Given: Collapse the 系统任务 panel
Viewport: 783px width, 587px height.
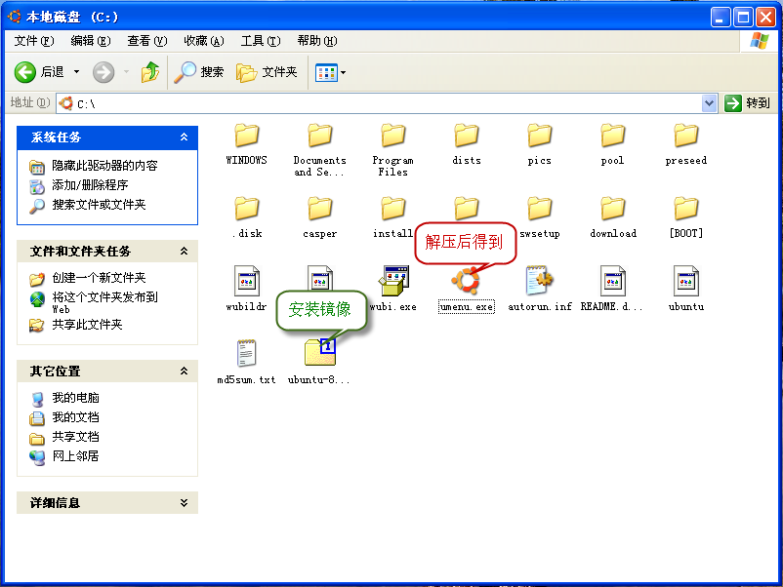Looking at the screenshot, I should [184, 137].
